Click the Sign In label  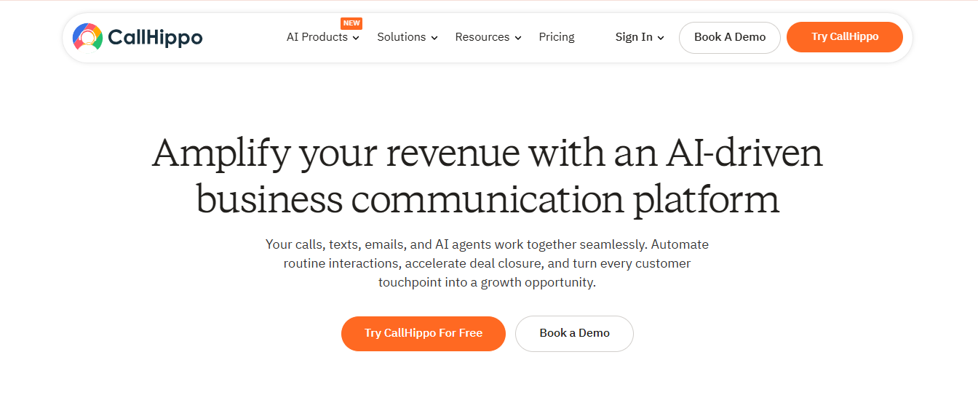coord(634,37)
